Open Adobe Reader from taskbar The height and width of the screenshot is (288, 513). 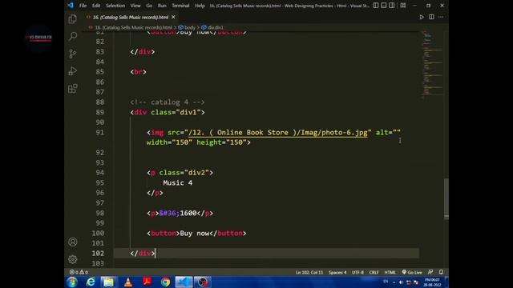tap(147, 282)
